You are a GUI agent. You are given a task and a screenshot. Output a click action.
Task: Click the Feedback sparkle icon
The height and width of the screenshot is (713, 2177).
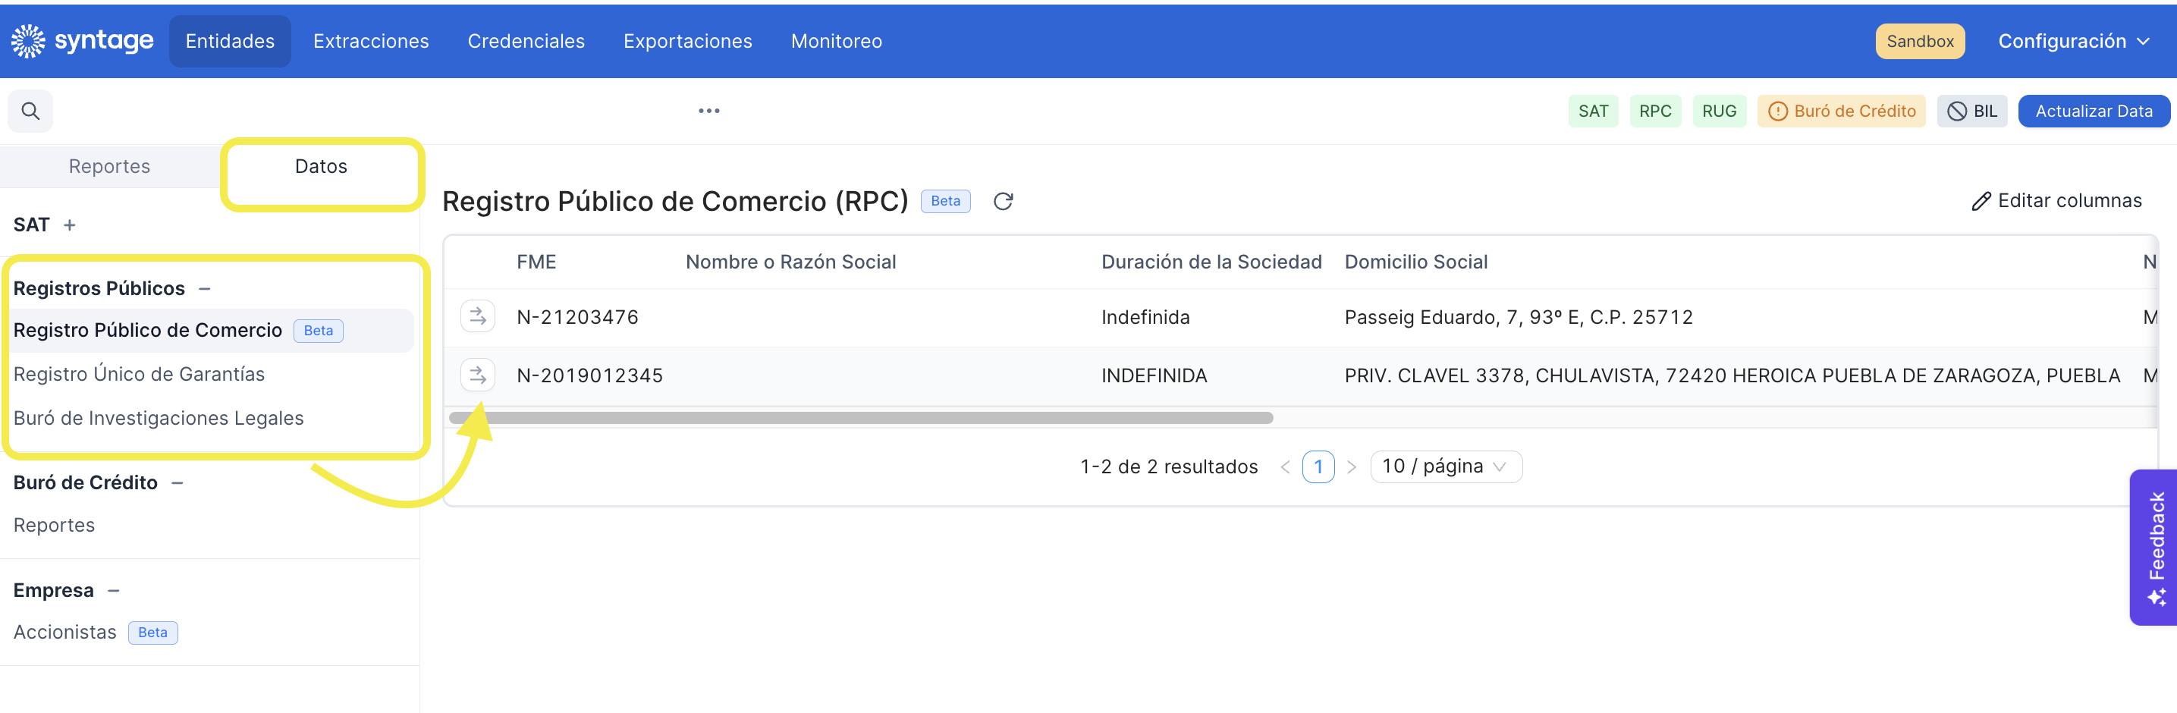[2157, 597]
